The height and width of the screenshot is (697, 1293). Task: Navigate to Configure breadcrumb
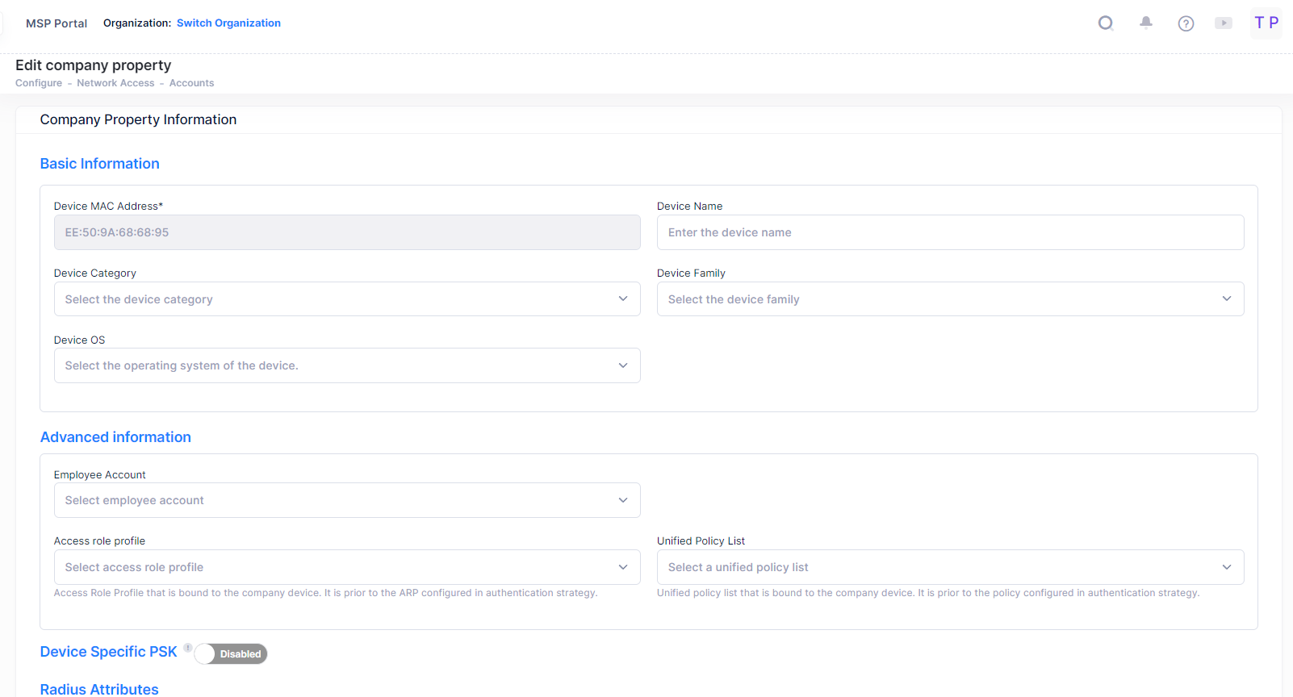39,83
